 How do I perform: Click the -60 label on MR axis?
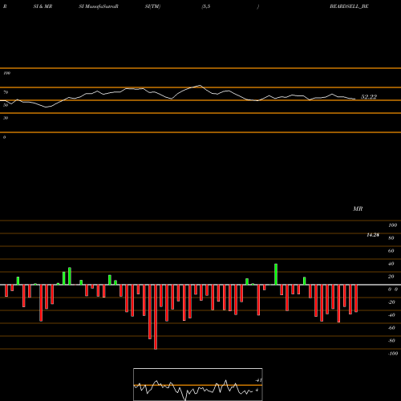[391, 328]
